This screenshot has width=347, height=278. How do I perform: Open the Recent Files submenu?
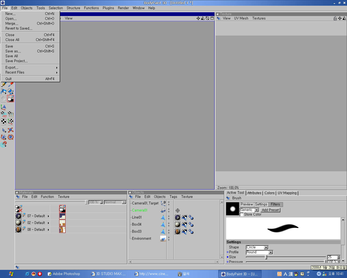30,72
